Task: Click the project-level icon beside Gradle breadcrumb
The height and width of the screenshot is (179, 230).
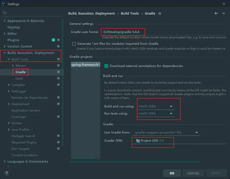Action: pos(160,14)
